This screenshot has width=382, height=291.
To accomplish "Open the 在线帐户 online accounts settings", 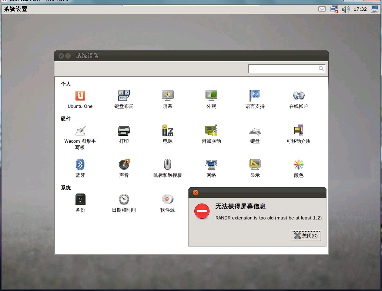I will click(x=299, y=99).
